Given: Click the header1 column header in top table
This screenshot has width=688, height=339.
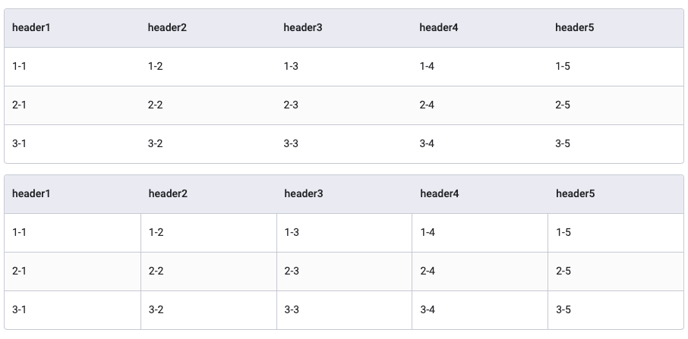Looking at the screenshot, I should 31,28.
